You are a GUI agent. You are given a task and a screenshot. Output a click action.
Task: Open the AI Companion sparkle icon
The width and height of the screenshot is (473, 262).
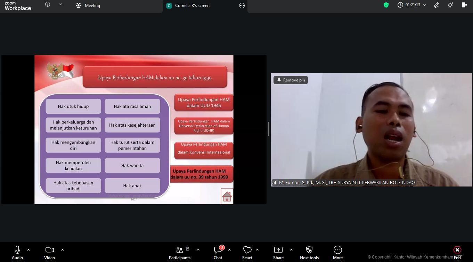450,5
